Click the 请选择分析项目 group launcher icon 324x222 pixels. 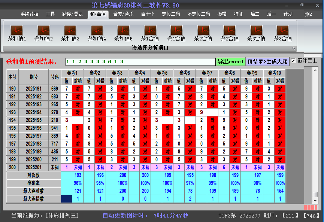[x=294, y=48]
